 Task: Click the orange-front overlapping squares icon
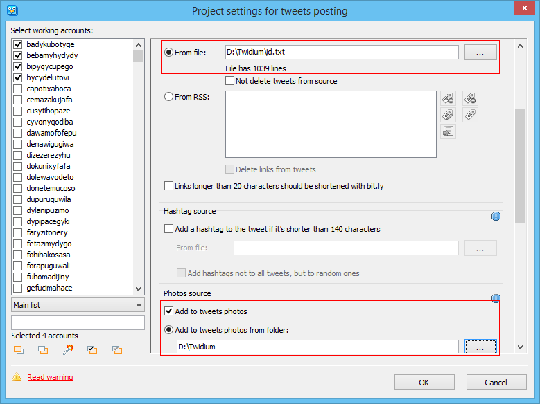pyautogui.click(x=19, y=350)
